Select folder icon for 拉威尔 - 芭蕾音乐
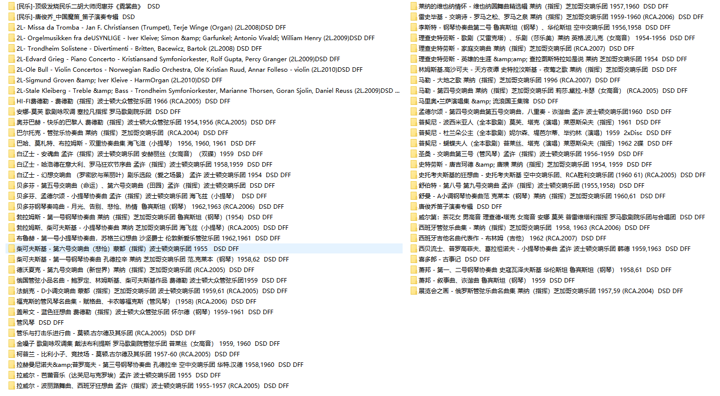 [12, 375]
